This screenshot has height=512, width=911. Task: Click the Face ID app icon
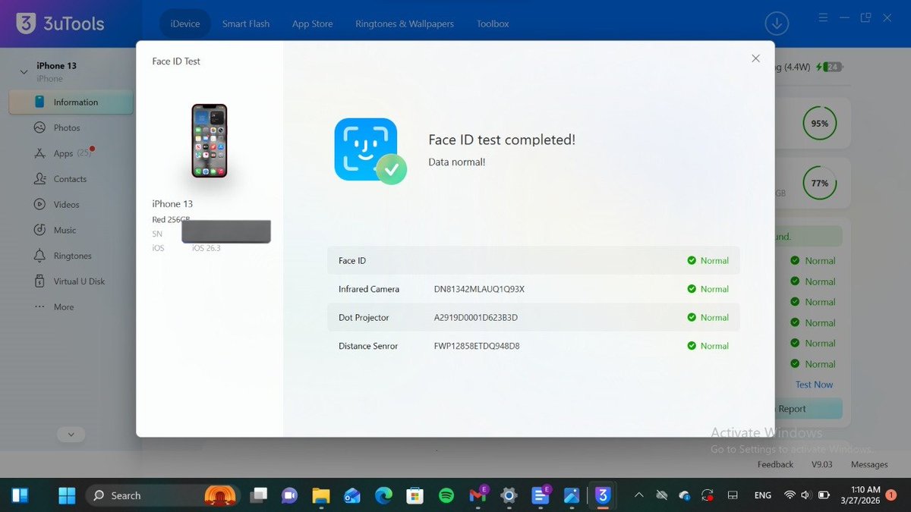[x=366, y=149]
